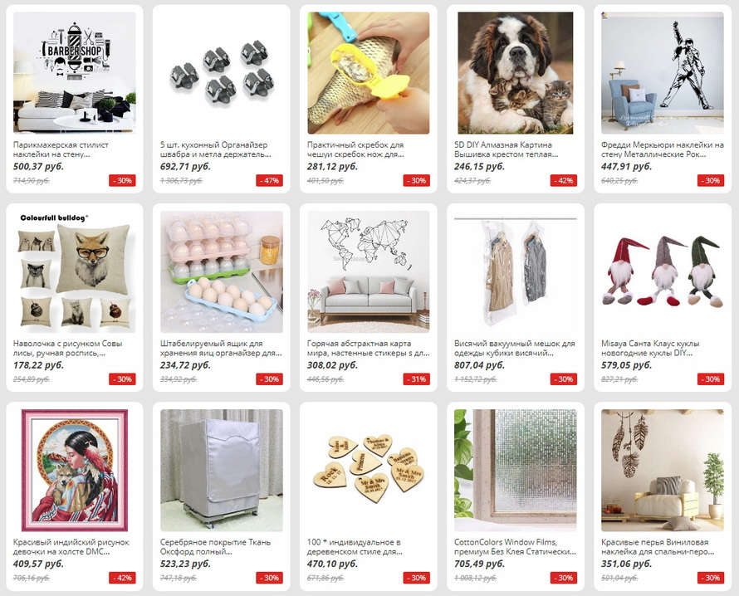Click the Indian girl cross-stitch image
Image resolution: width=739 pixels, height=596 pixels.
pyautogui.click(x=75, y=471)
